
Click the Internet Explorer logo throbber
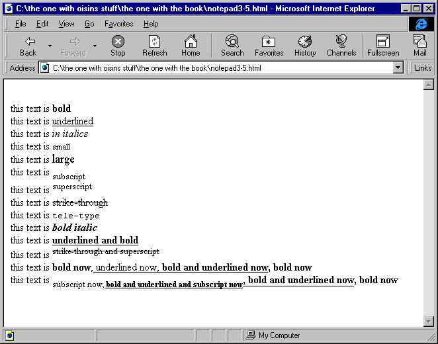click(x=421, y=24)
